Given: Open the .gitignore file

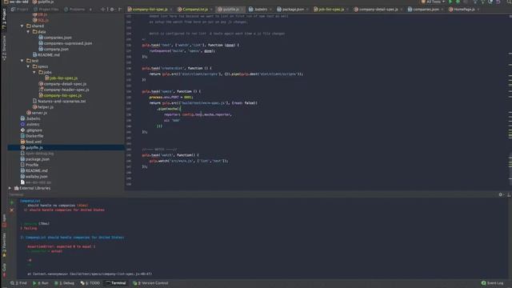Looking at the screenshot, I should click(31, 130).
